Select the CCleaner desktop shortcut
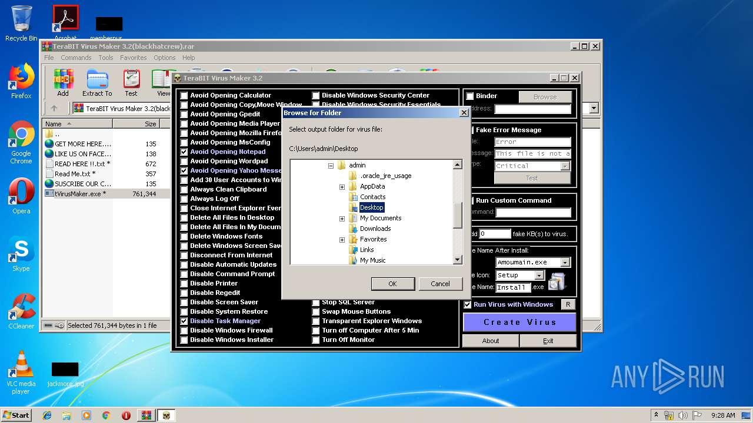753x423 pixels. click(21, 311)
